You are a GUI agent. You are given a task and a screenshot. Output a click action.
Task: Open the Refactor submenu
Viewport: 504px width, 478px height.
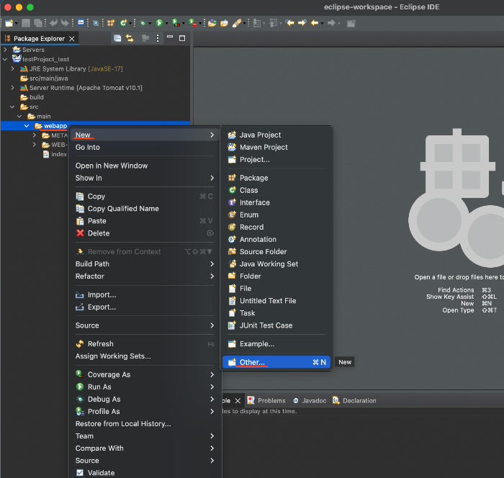pyautogui.click(x=145, y=276)
